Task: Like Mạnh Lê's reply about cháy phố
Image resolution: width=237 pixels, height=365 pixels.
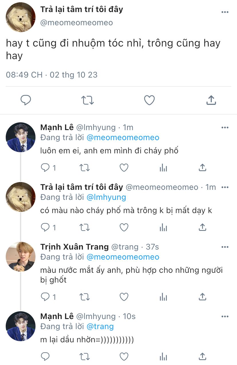Action: pos(124,168)
